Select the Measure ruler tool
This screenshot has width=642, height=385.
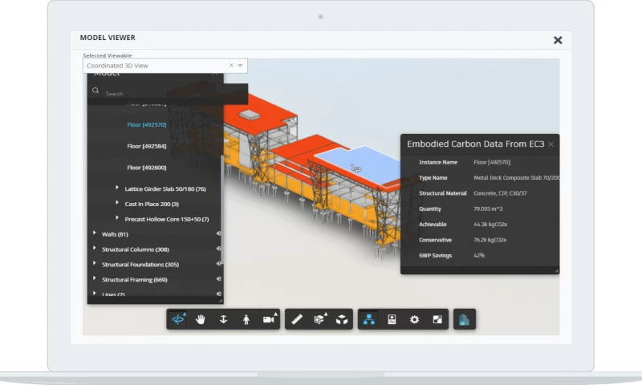pyautogui.click(x=297, y=319)
